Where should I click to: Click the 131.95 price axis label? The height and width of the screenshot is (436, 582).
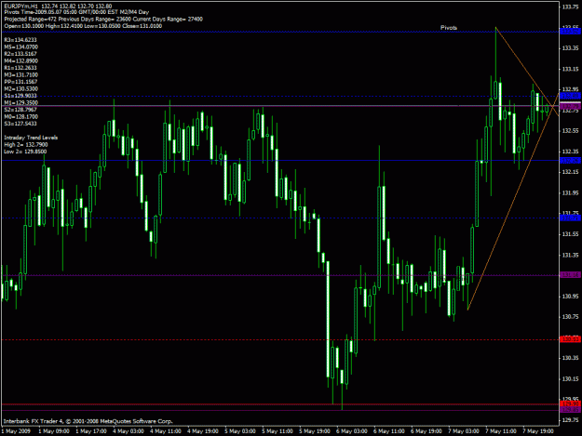pyautogui.click(x=570, y=193)
